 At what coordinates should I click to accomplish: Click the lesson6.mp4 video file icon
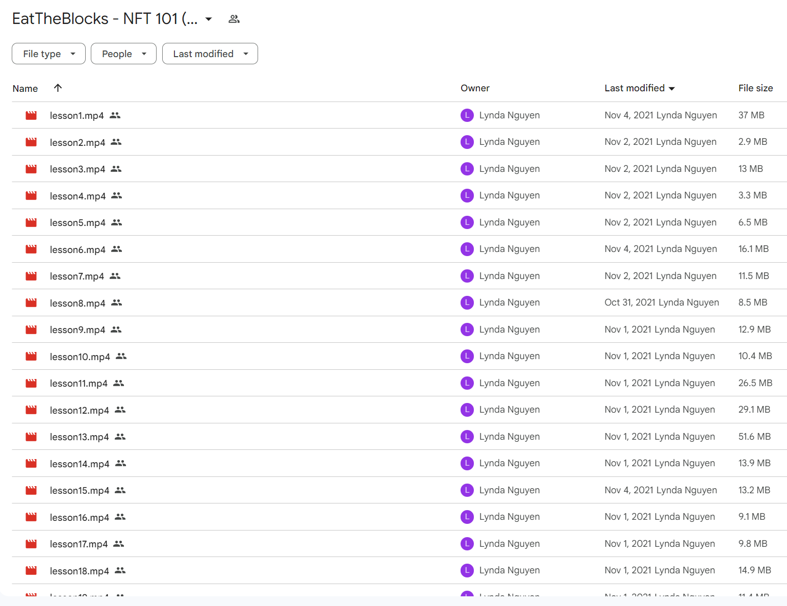31,249
